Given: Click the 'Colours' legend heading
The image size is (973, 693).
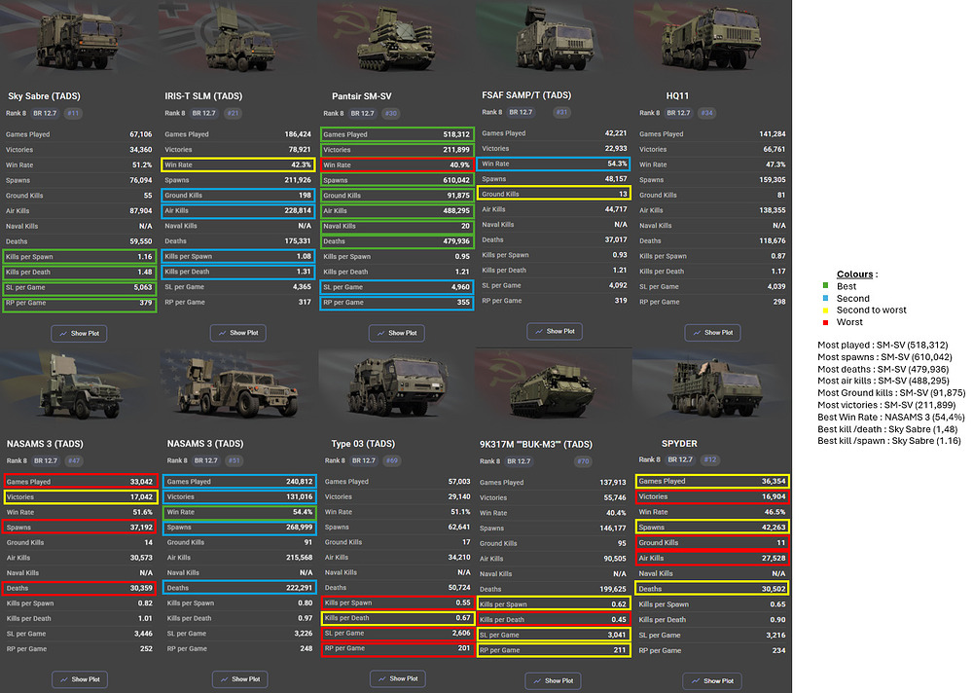Looking at the screenshot, I should pos(857,274).
